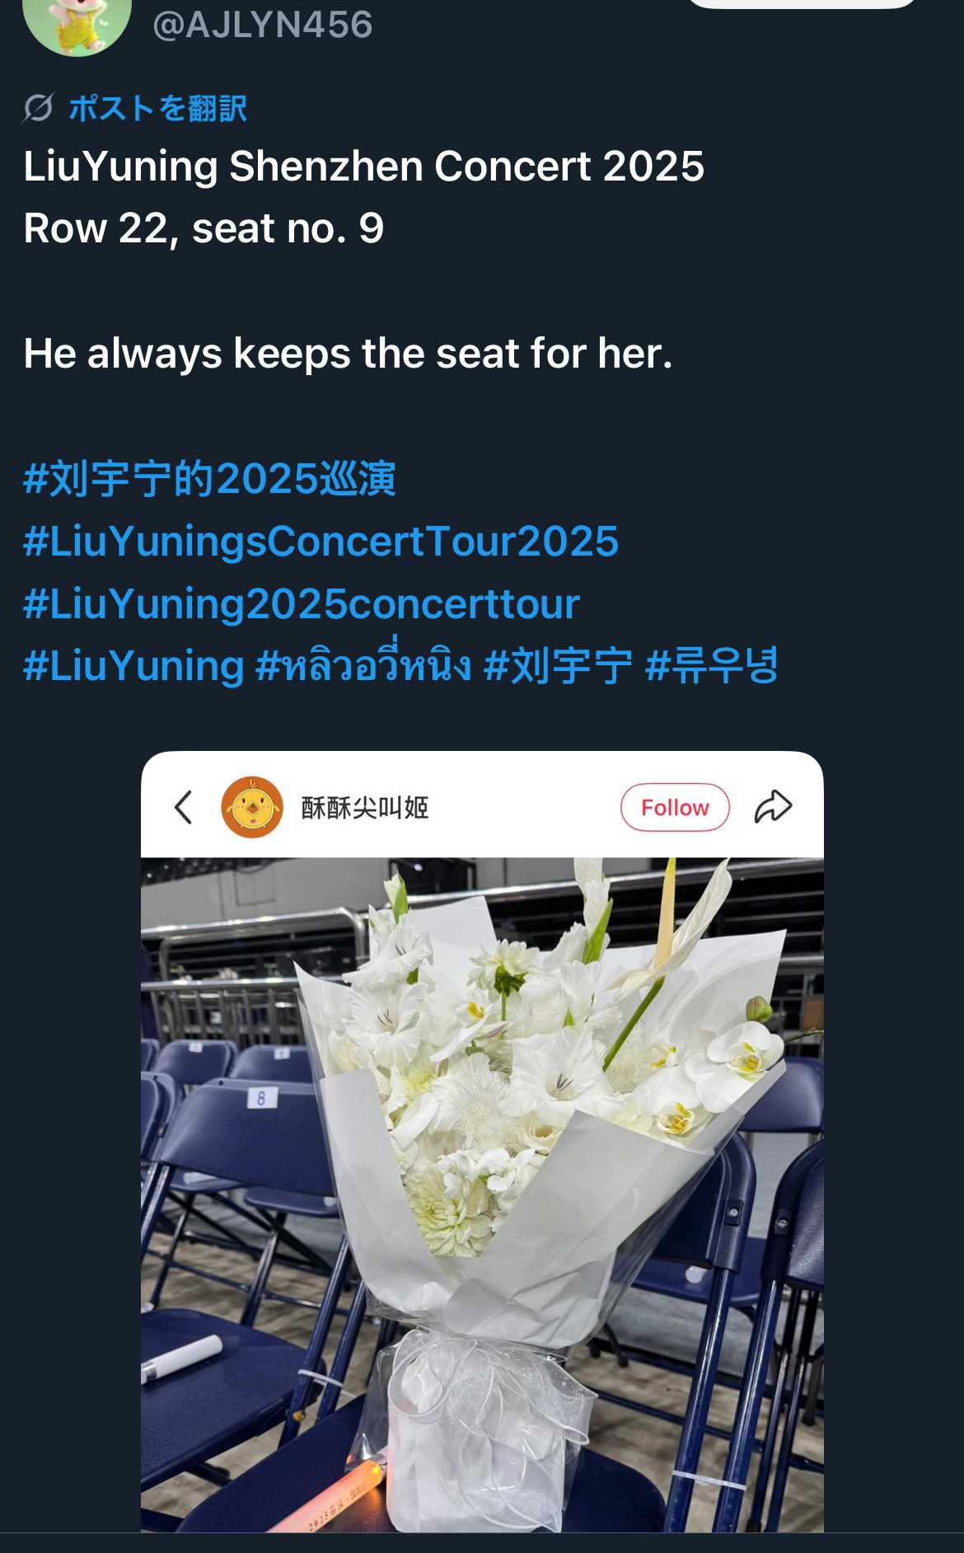Open 酥酥尖叫姬 chick avatar
The height and width of the screenshot is (1553, 964).
point(252,807)
